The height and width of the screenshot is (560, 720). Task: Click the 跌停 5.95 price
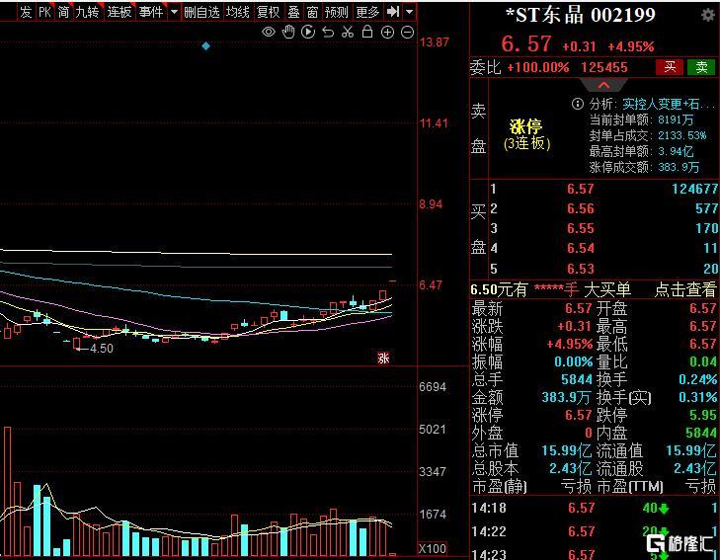[702, 416]
